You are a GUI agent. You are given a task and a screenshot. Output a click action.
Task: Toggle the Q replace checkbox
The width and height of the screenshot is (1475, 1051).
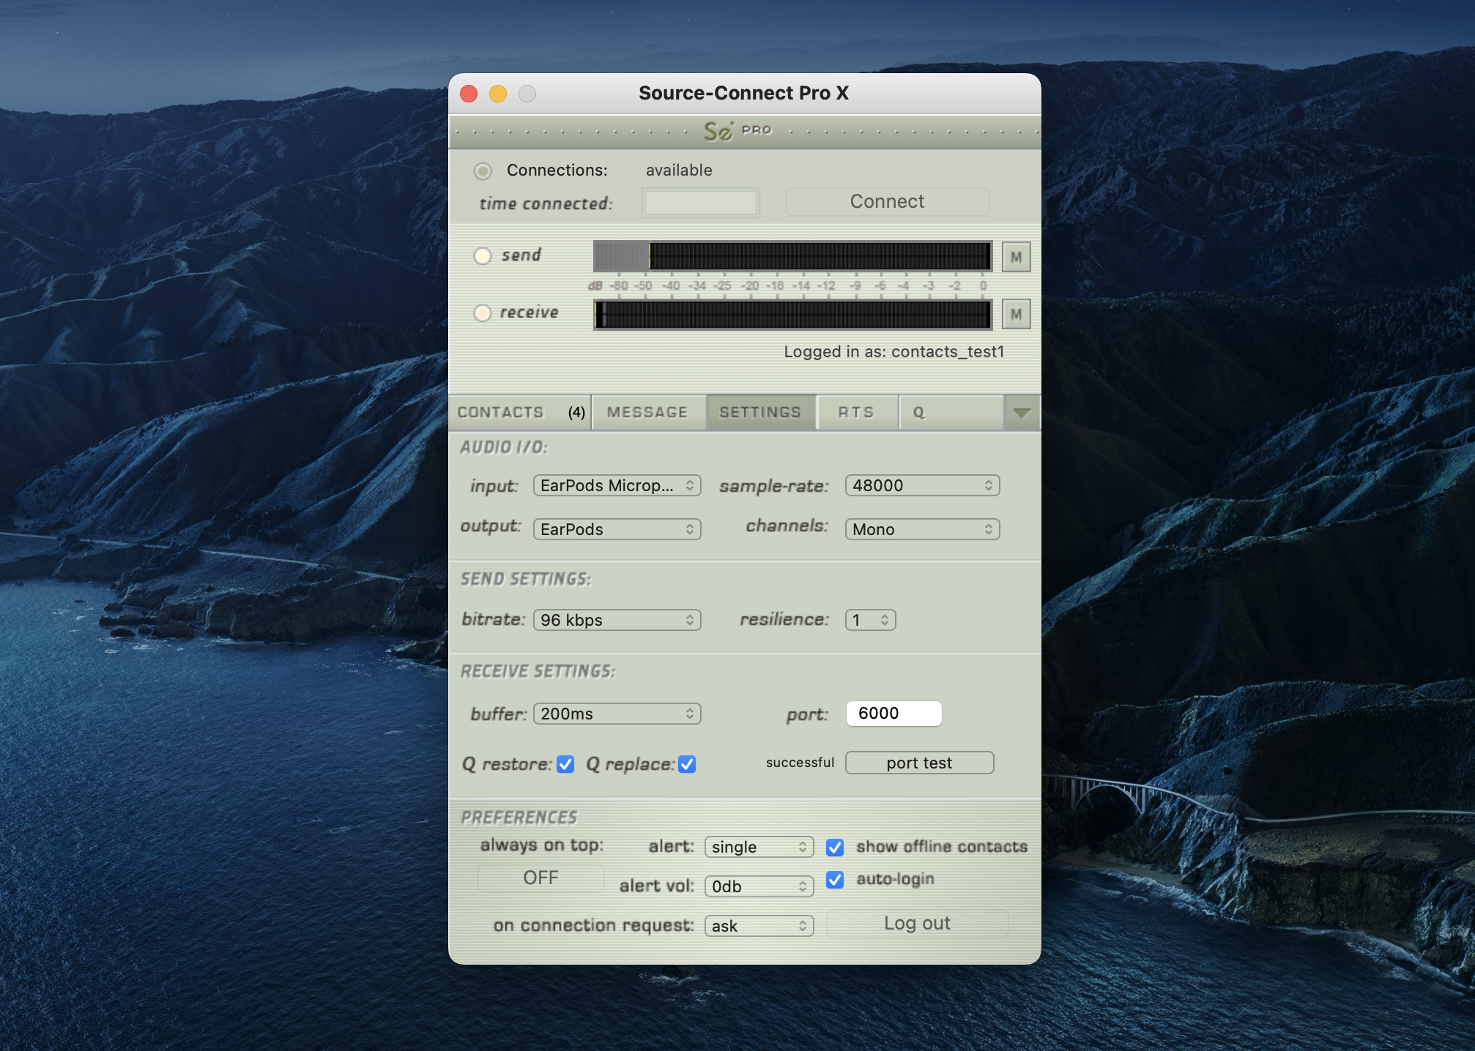(x=686, y=764)
